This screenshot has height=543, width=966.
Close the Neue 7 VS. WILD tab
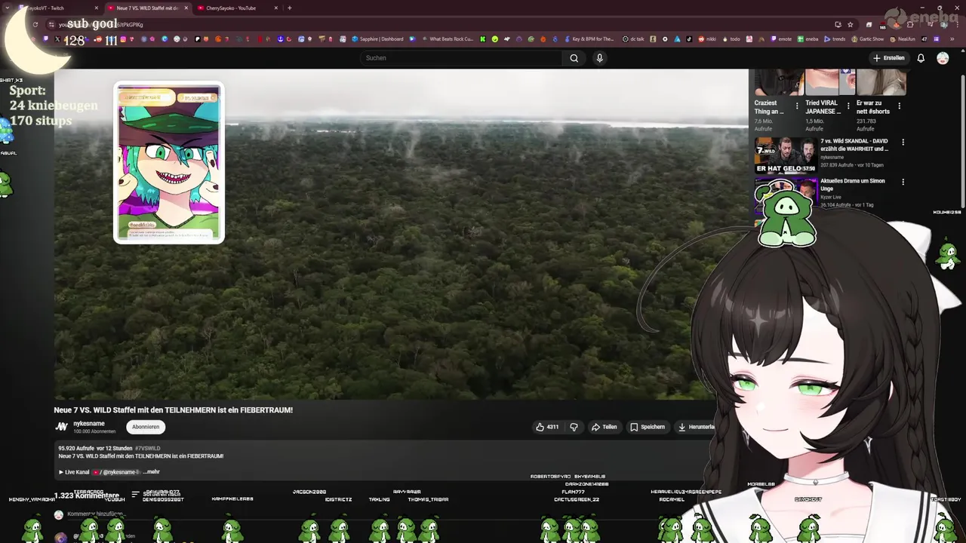[x=186, y=8]
